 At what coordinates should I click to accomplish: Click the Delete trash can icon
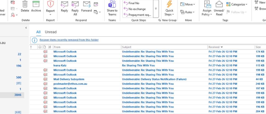tap(25, 5)
